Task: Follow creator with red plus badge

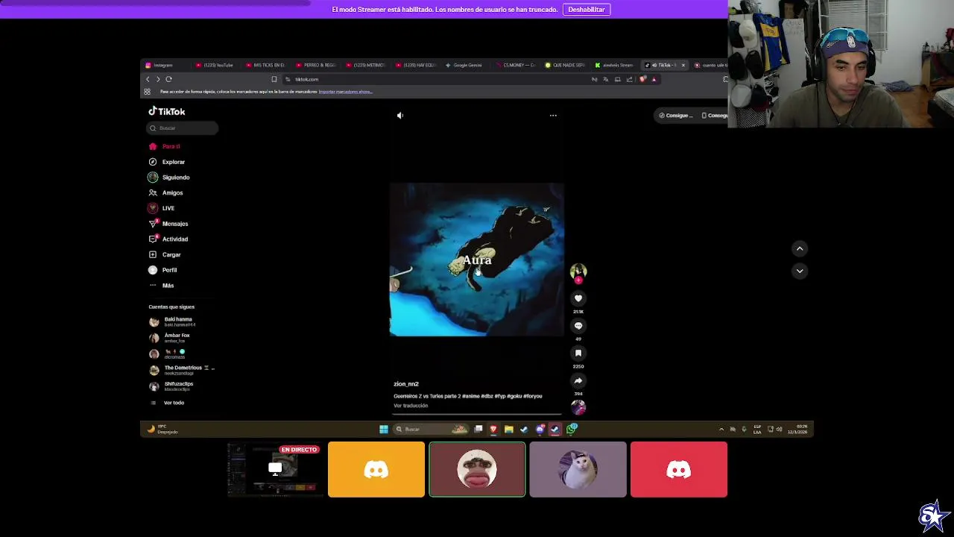Action: (x=578, y=280)
